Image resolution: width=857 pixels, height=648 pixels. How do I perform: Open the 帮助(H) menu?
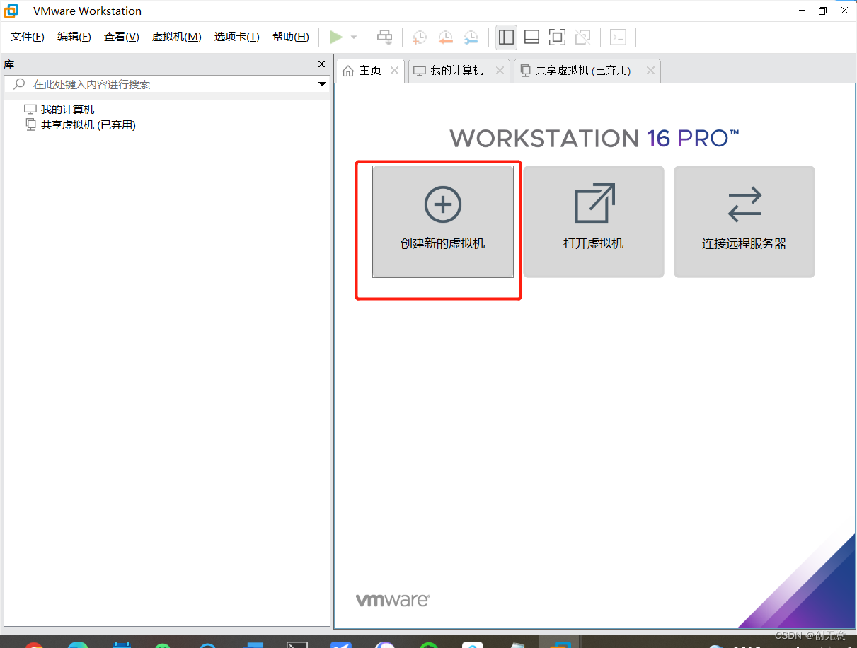click(x=291, y=37)
